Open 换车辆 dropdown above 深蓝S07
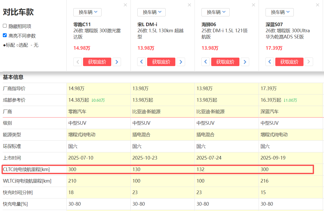The width and height of the screenshot is (324, 211). click(x=280, y=12)
